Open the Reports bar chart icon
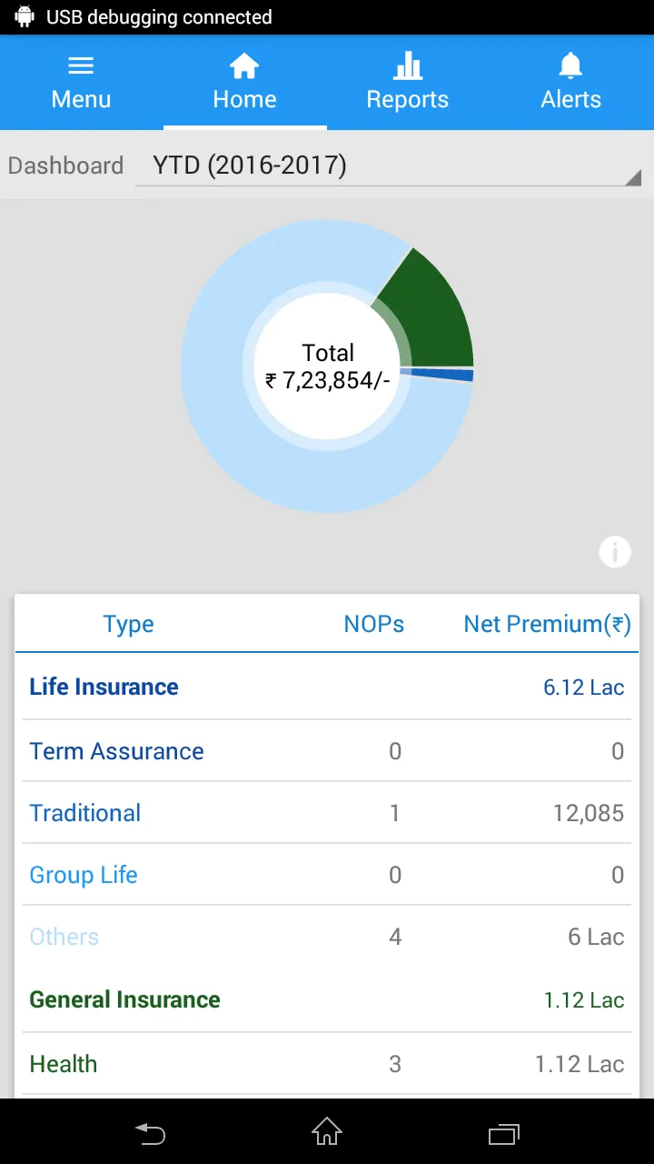Viewport: 654px width, 1164px height. [x=408, y=65]
